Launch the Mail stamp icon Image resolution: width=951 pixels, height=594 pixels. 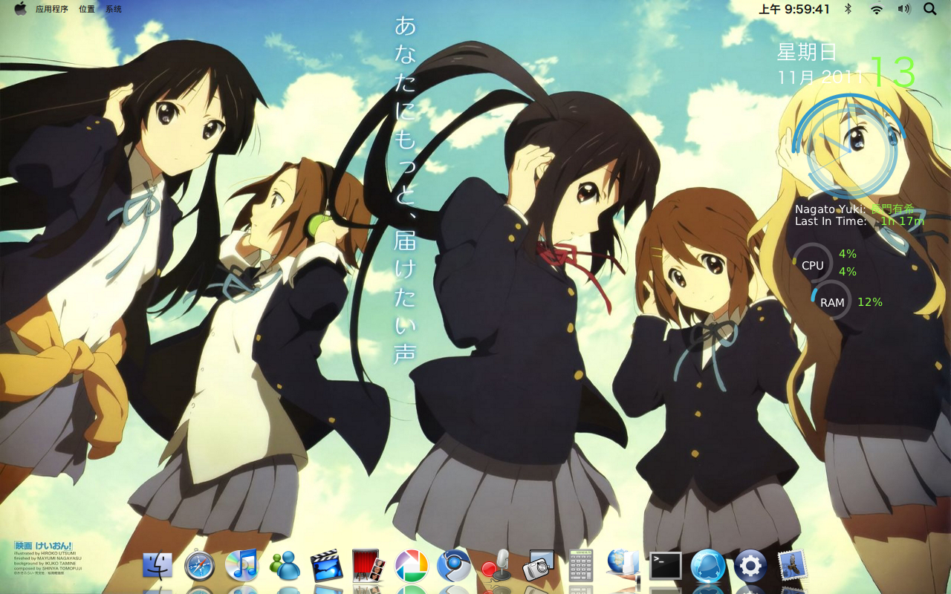[x=792, y=566]
